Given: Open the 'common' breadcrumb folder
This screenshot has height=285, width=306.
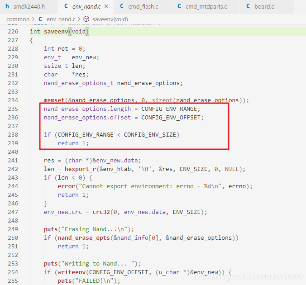Looking at the screenshot, I should pos(18,19).
